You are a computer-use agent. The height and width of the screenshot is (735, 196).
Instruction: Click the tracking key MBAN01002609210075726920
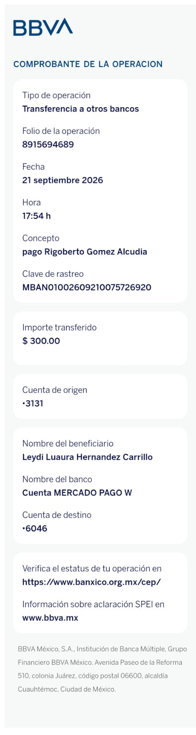87,288
